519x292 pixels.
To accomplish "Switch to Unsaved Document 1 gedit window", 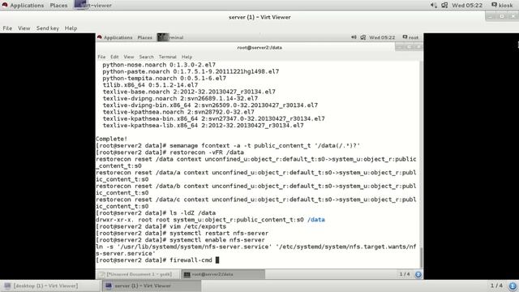I will [x=138, y=274].
